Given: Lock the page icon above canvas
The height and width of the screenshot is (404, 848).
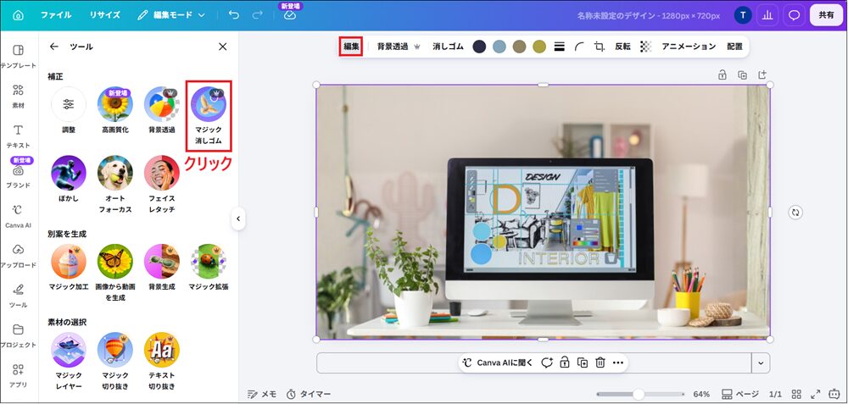Looking at the screenshot, I should (722, 75).
